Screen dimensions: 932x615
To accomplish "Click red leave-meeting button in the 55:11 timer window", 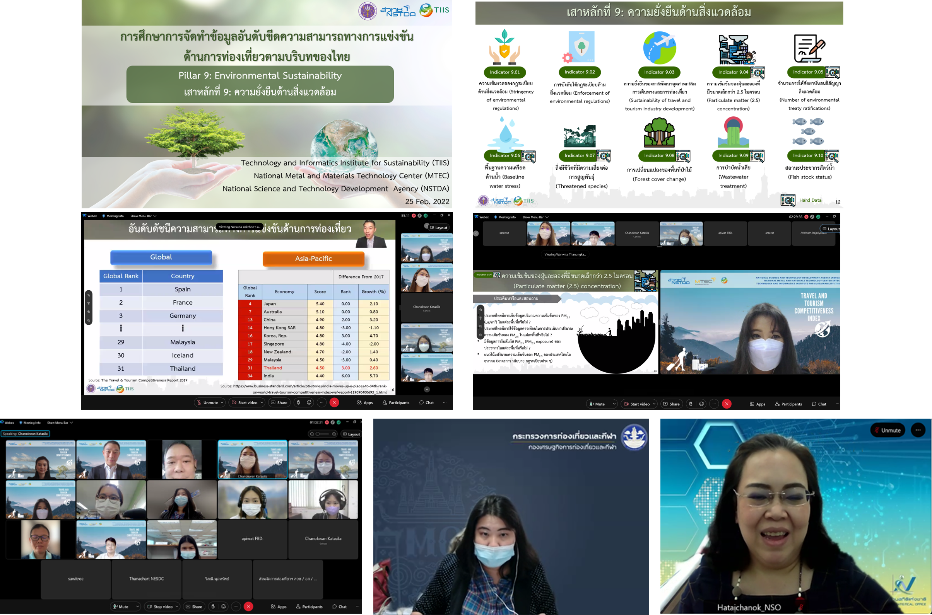I will tap(334, 402).
